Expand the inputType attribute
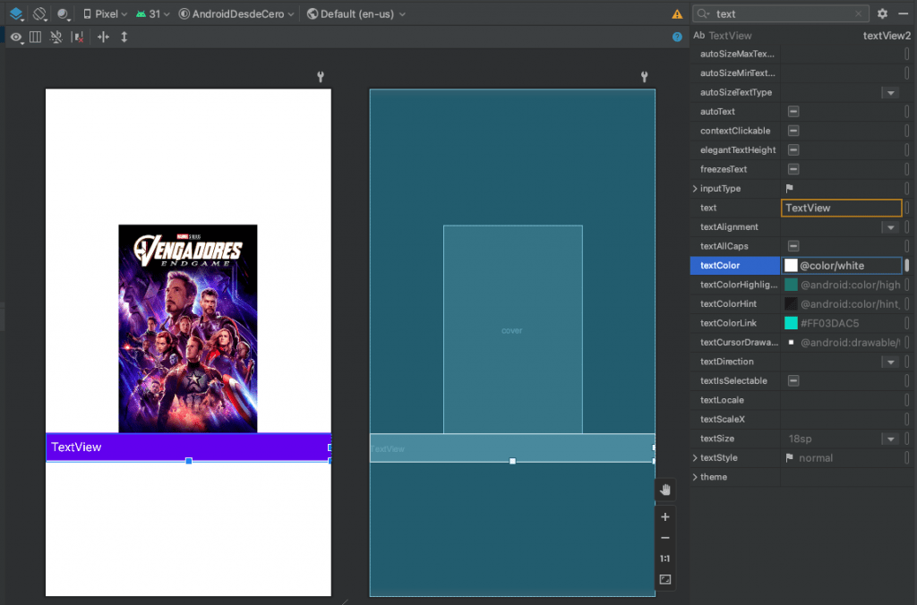The image size is (917, 605). (x=695, y=188)
